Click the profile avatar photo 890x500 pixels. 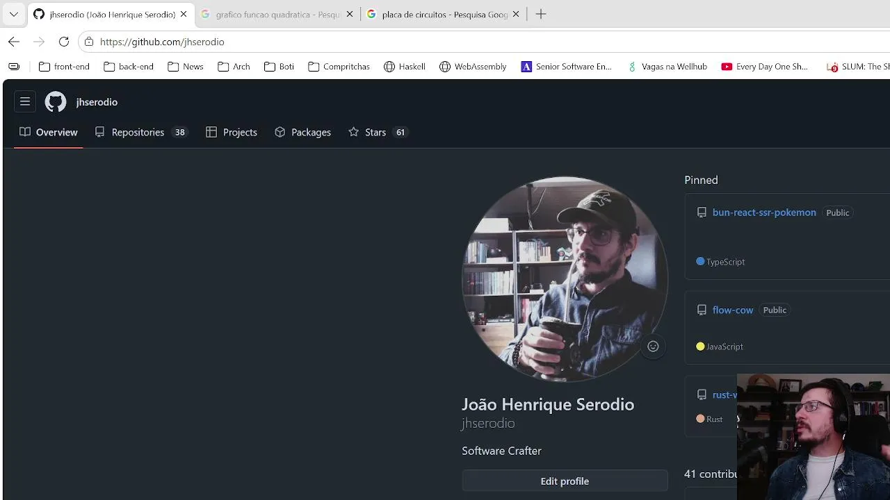(565, 278)
